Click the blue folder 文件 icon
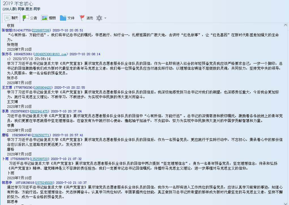Screen dimensions: 289x205 coord(63,18)
